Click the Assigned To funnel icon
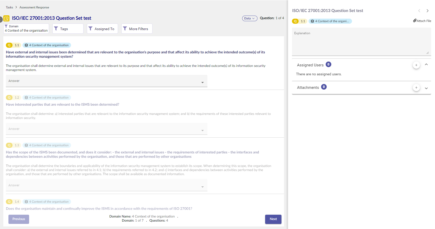 [90, 29]
